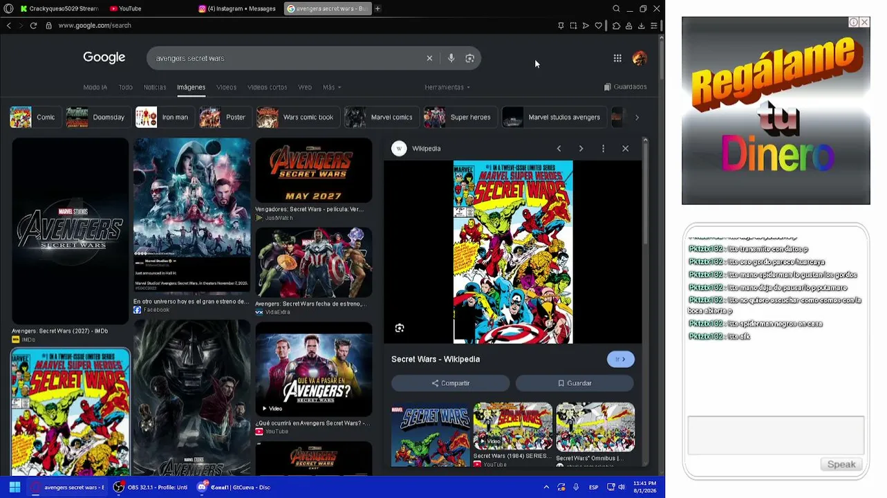
Task: Show next image in preview panel
Action: tap(581, 149)
